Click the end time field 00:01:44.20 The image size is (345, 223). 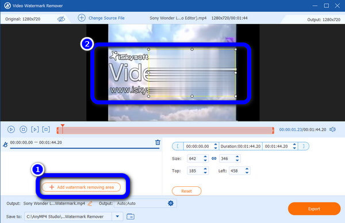(277, 146)
